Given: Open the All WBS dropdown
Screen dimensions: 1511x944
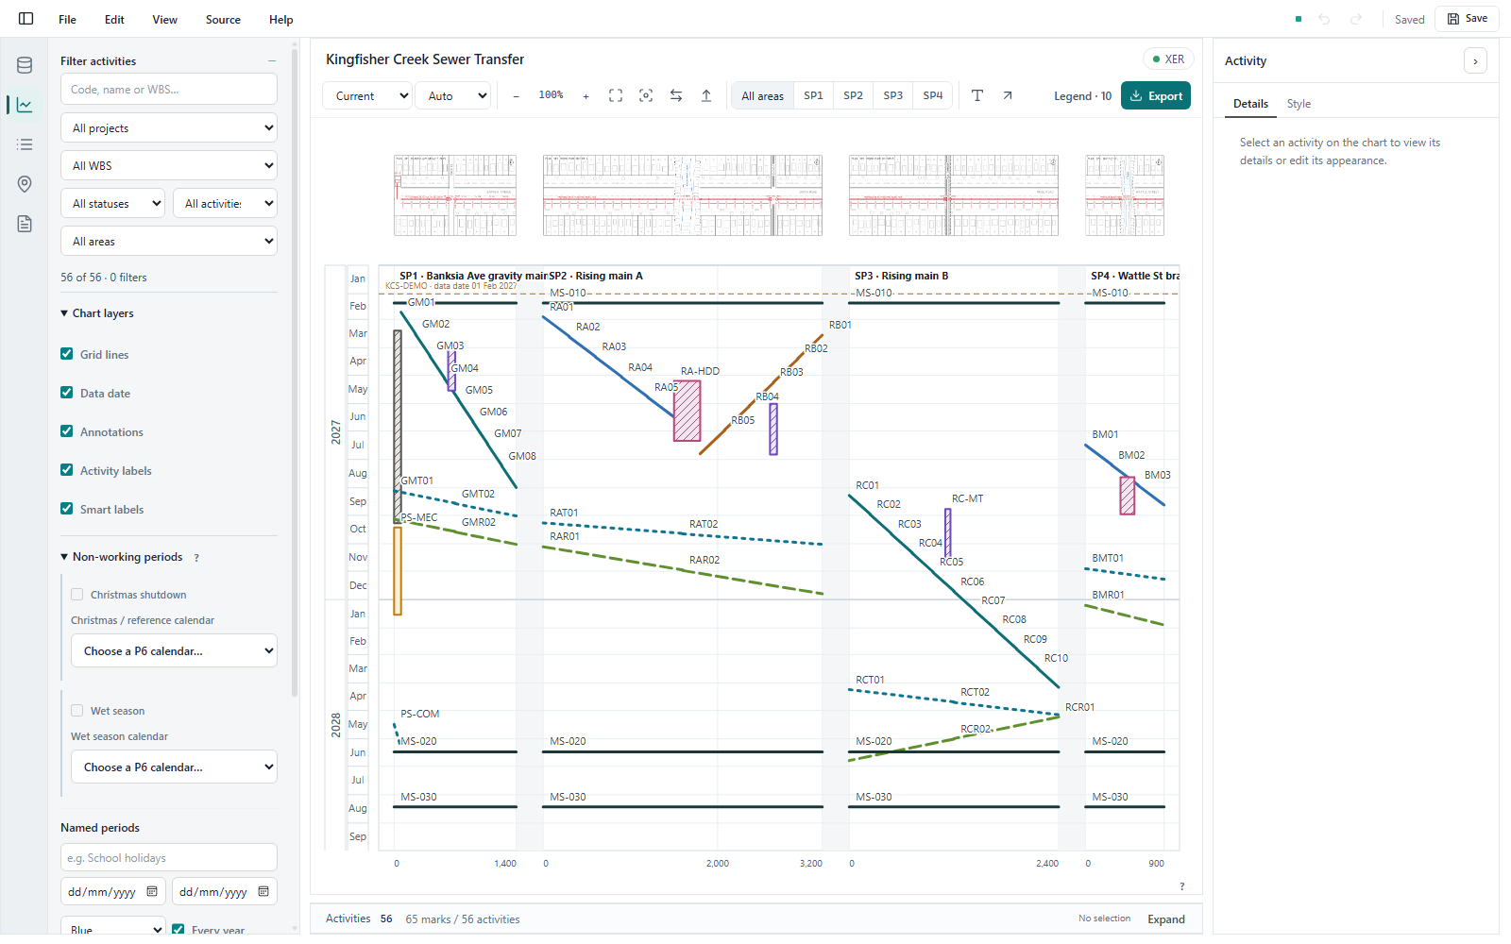Looking at the screenshot, I should pyautogui.click(x=169, y=165).
